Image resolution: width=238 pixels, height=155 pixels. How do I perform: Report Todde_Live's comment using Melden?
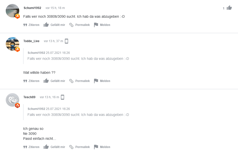[102, 81]
